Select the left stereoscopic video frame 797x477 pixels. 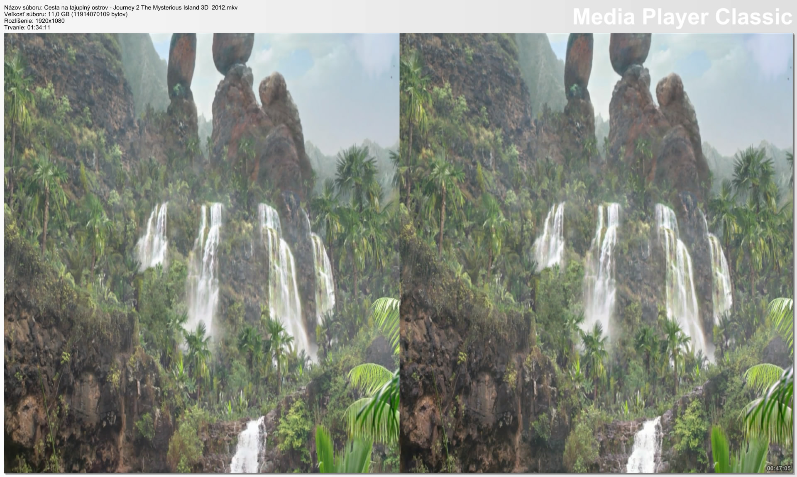(x=201, y=253)
